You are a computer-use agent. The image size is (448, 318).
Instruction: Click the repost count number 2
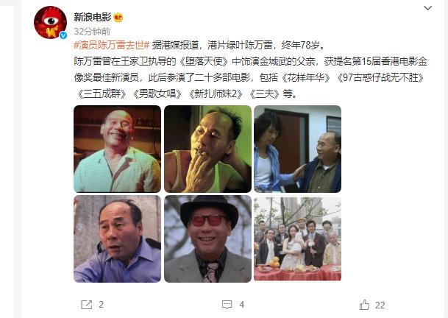[101, 305]
